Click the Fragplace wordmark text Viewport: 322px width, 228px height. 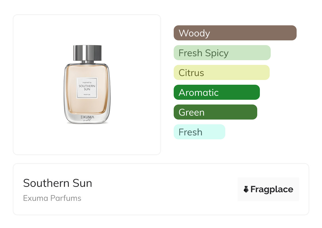(x=272, y=189)
